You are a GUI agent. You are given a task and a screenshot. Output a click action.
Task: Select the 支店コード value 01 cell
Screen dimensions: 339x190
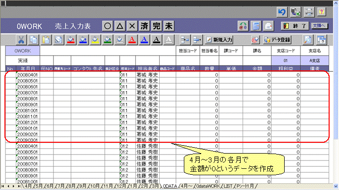[286, 61]
